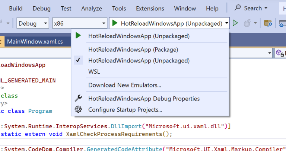Viewport: 286px width, 151px height.
Task: Open the Extensions menu
Action: click(150, 8)
